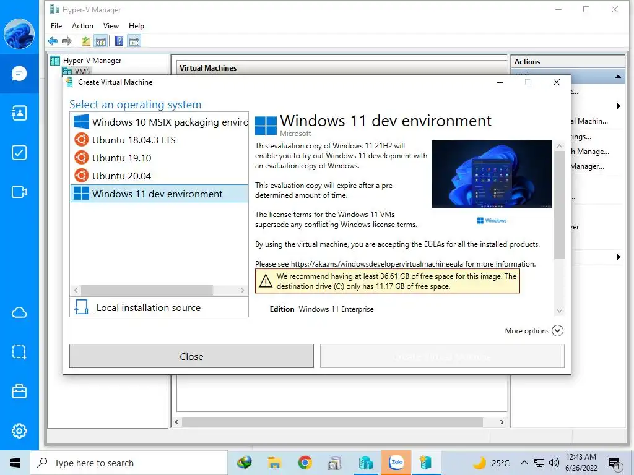Click description scrollbar down arrow

pos(559,311)
